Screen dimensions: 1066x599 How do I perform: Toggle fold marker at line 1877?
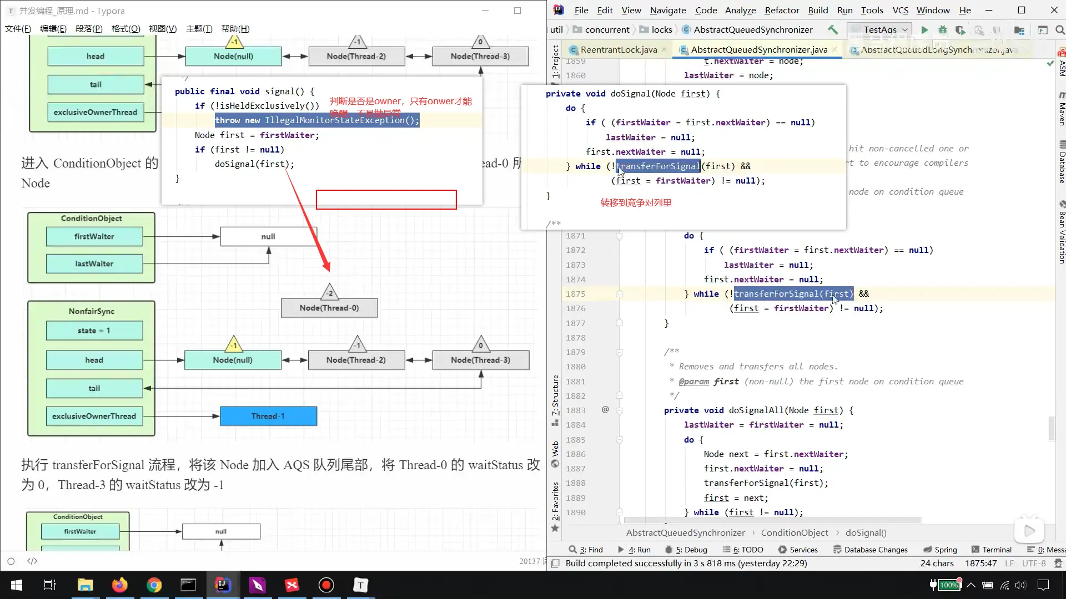point(620,323)
